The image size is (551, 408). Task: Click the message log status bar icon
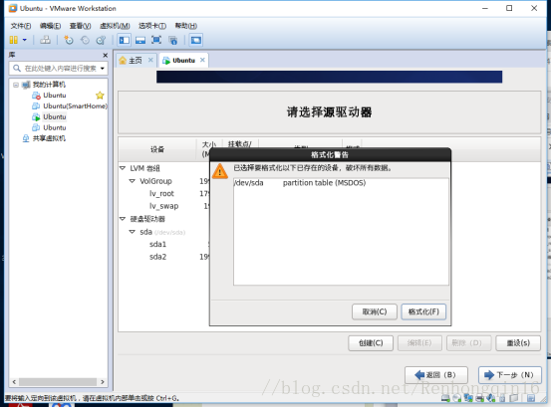(x=531, y=398)
